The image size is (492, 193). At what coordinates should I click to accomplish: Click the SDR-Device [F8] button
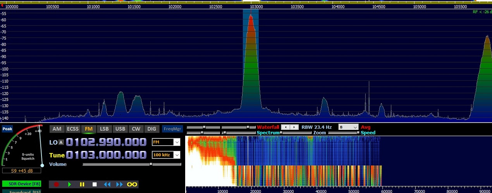(22, 184)
